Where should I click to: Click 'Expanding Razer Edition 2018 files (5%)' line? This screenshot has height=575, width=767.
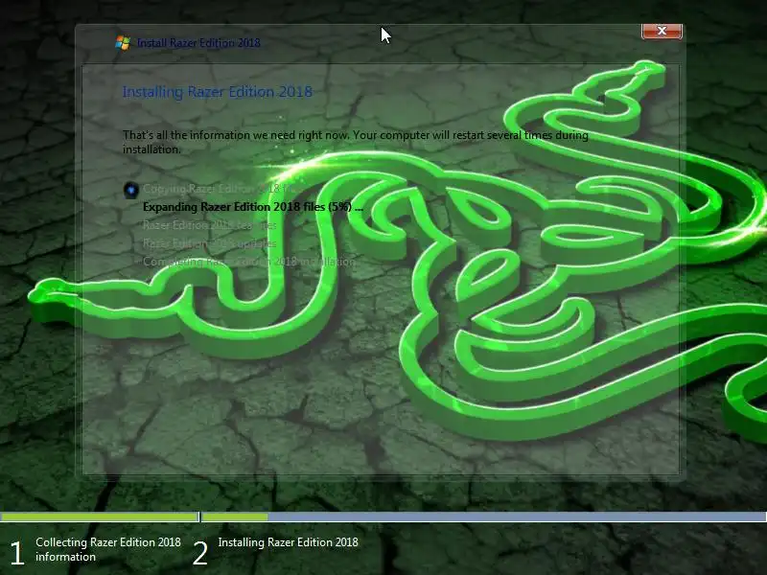[x=253, y=207]
